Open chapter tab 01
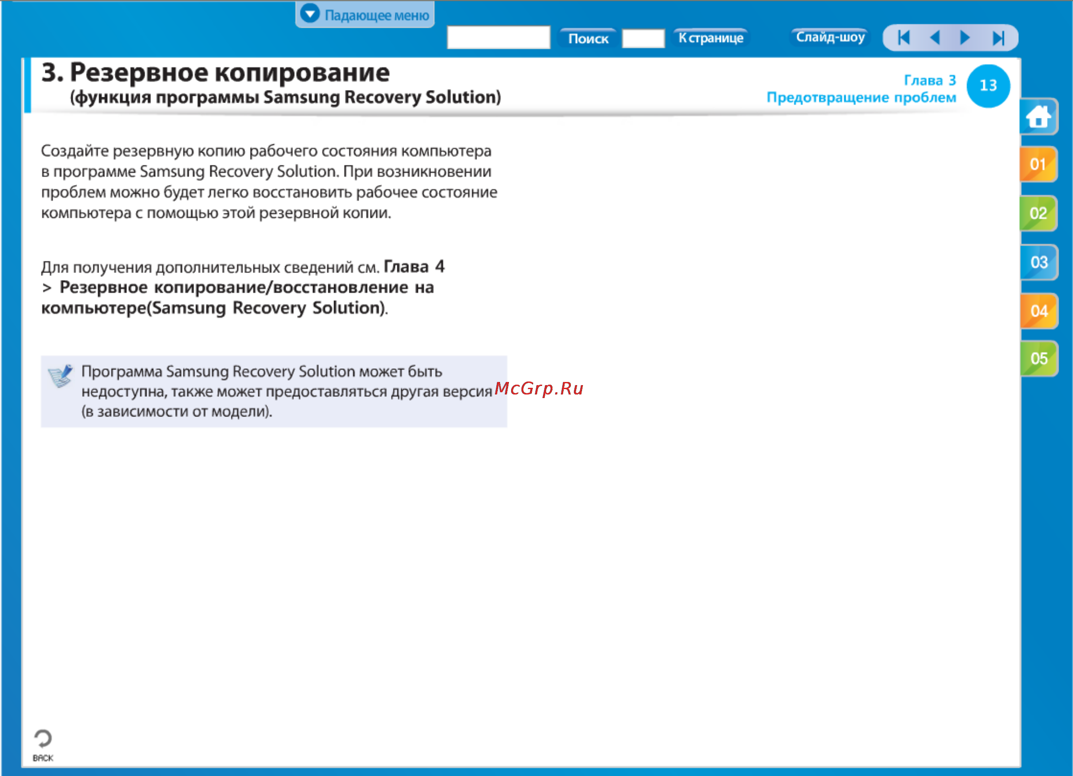 (1038, 165)
